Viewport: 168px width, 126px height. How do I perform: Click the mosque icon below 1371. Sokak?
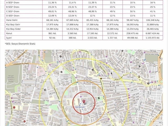tap(62, 72)
